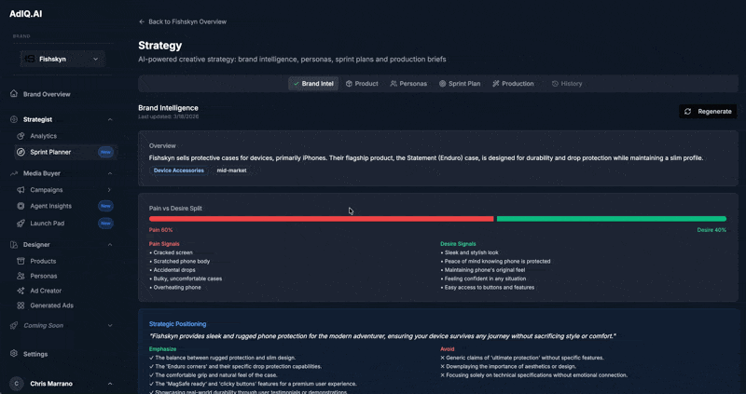
Task: Click the Analytics icon in sidebar
Action: coord(21,136)
